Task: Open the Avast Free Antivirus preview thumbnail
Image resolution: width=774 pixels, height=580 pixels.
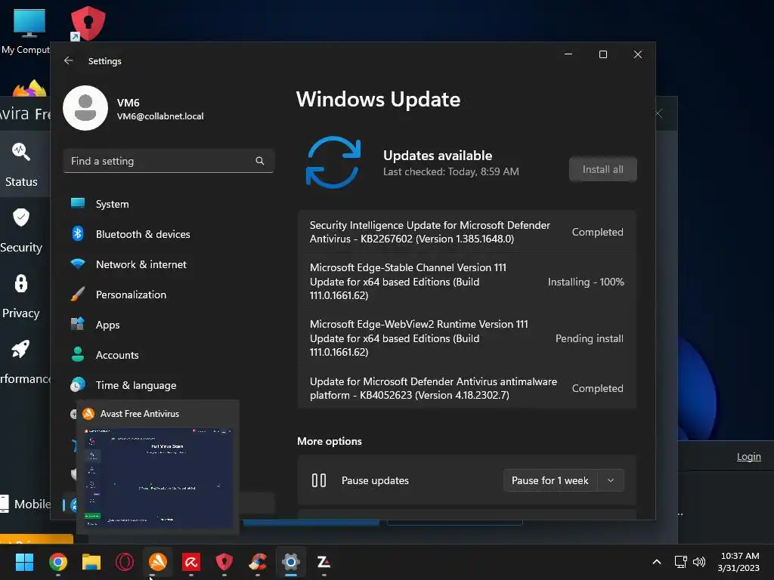Action: click(158, 477)
